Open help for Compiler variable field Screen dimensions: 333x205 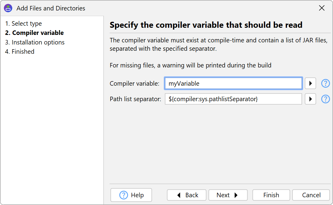(x=325, y=84)
